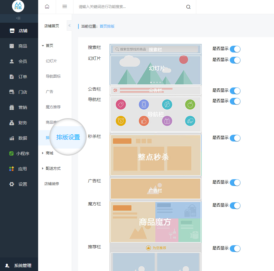Open the 小程序 mini program section
The width and height of the screenshot is (274, 271).
click(19, 153)
